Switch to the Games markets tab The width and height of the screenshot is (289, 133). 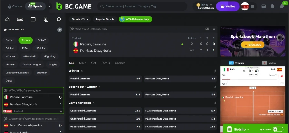pyautogui.click(x=120, y=63)
